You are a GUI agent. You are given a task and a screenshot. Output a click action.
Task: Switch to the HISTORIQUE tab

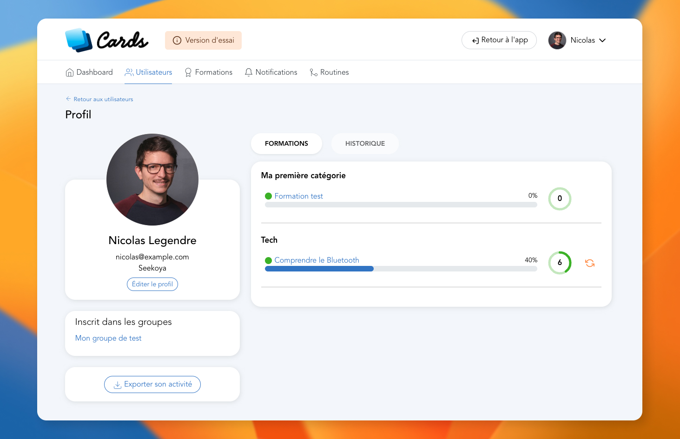point(365,143)
